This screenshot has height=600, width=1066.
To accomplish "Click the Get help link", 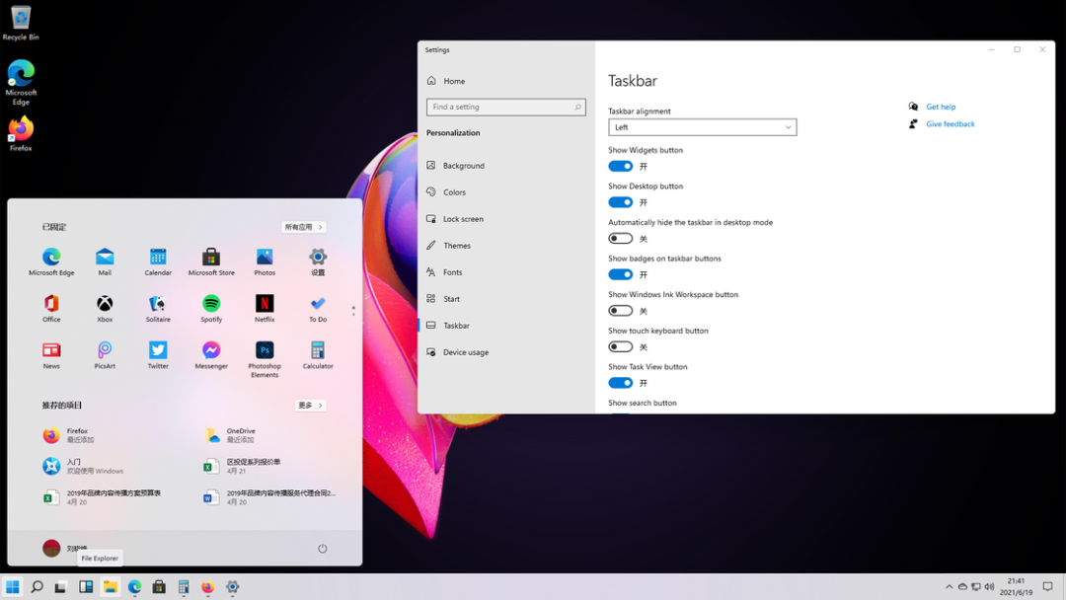I will click(940, 107).
